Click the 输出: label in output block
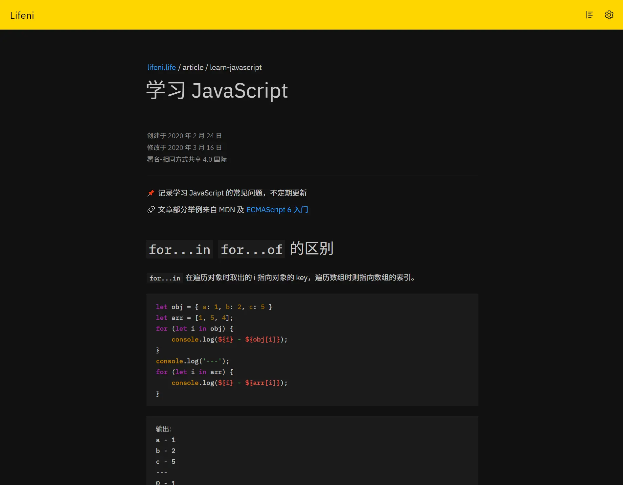623x485 pixels. (x=164, y=429)
